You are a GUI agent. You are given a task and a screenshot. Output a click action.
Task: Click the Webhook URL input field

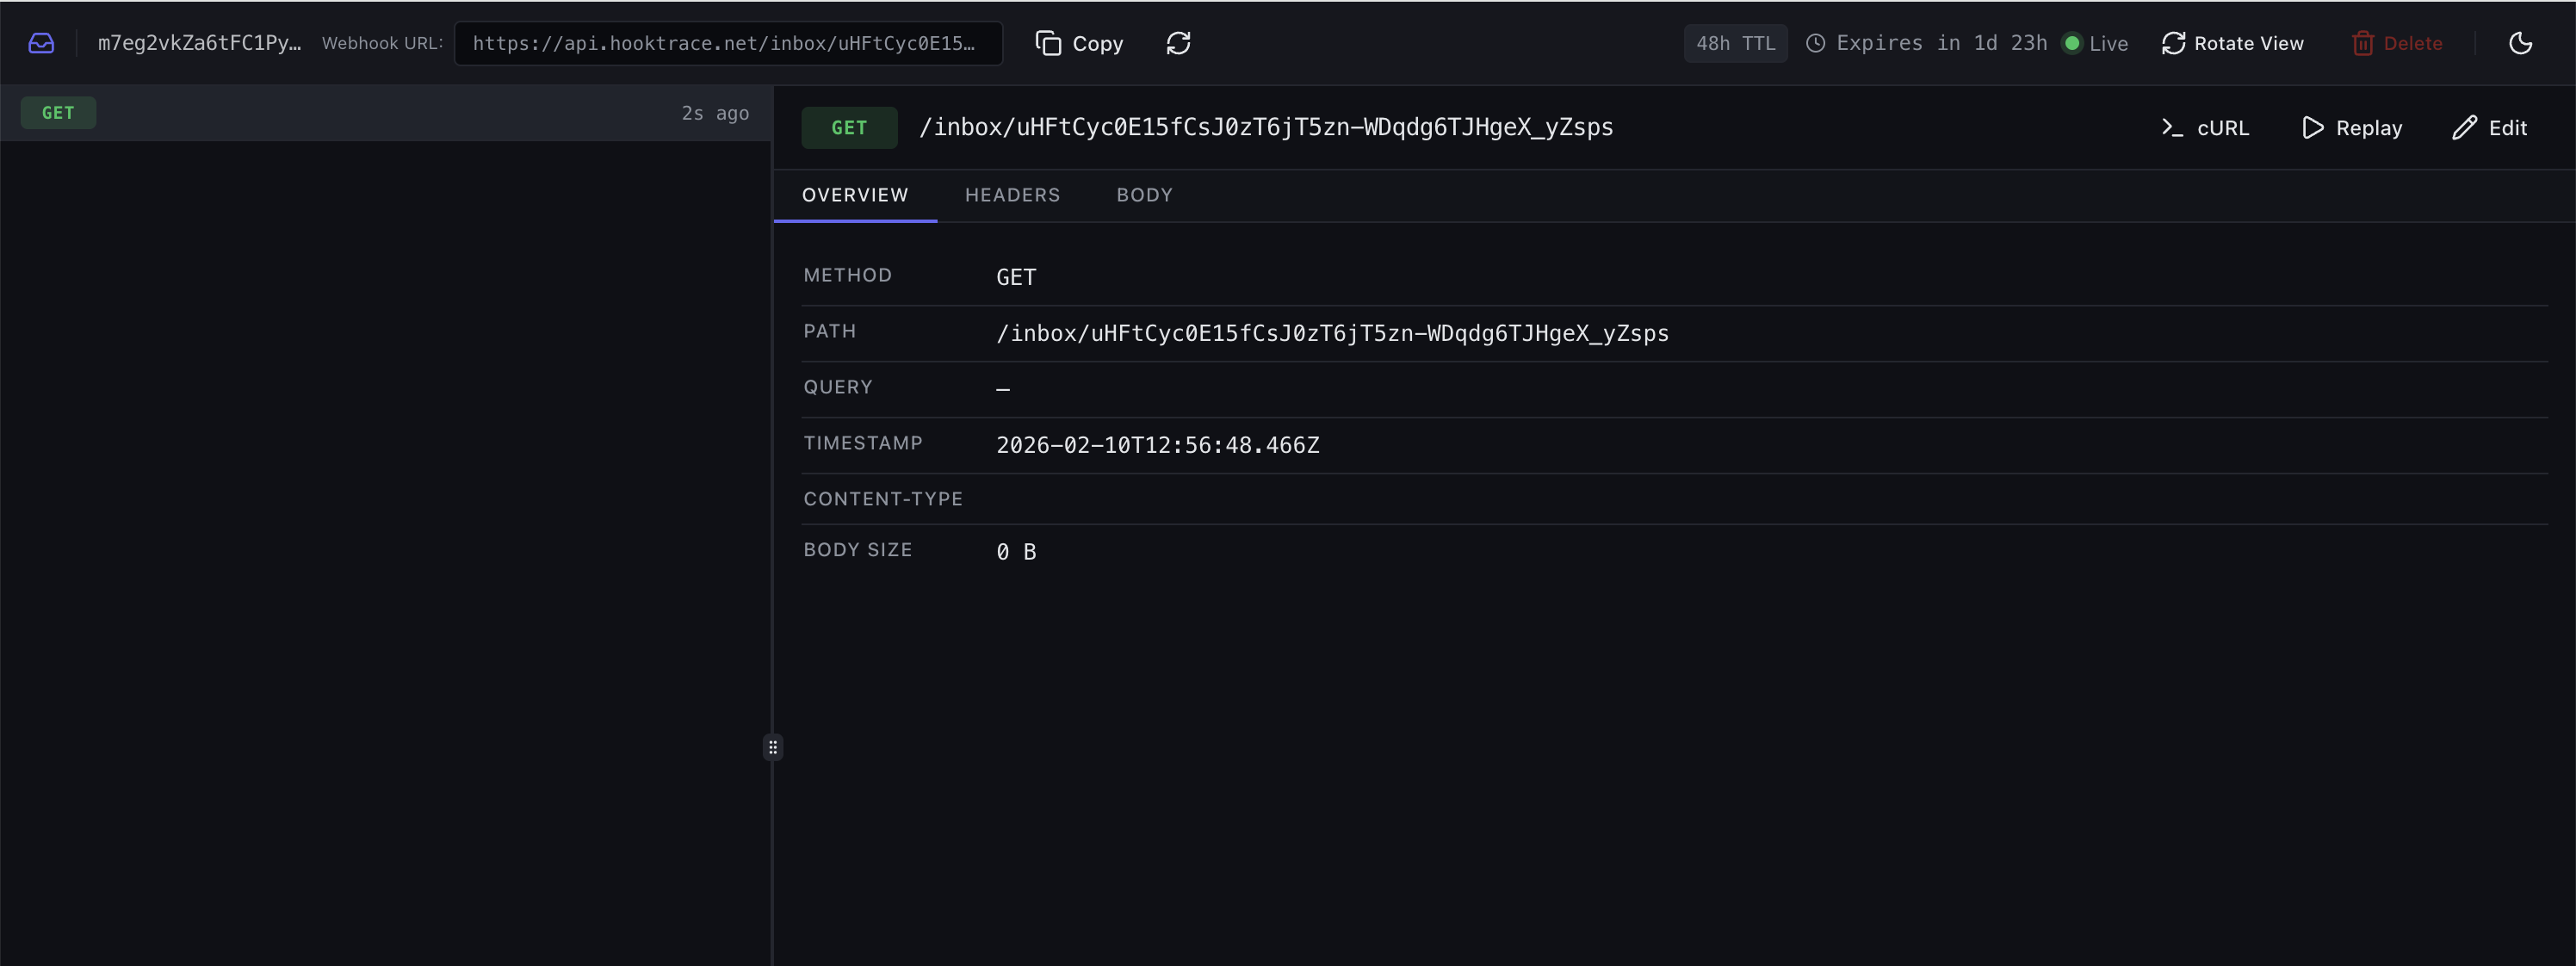(728, 43)
